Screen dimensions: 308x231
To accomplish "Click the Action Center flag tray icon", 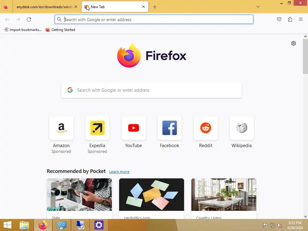I will (265, 225).
